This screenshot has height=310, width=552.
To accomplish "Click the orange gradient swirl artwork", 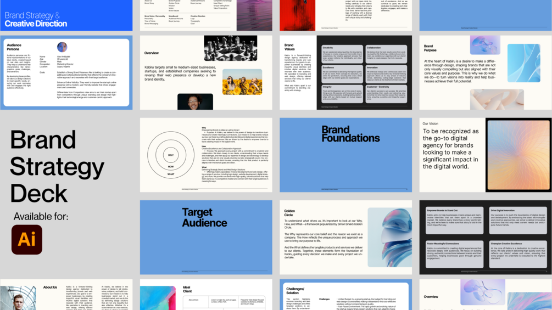I will click(x=519, y=155).
